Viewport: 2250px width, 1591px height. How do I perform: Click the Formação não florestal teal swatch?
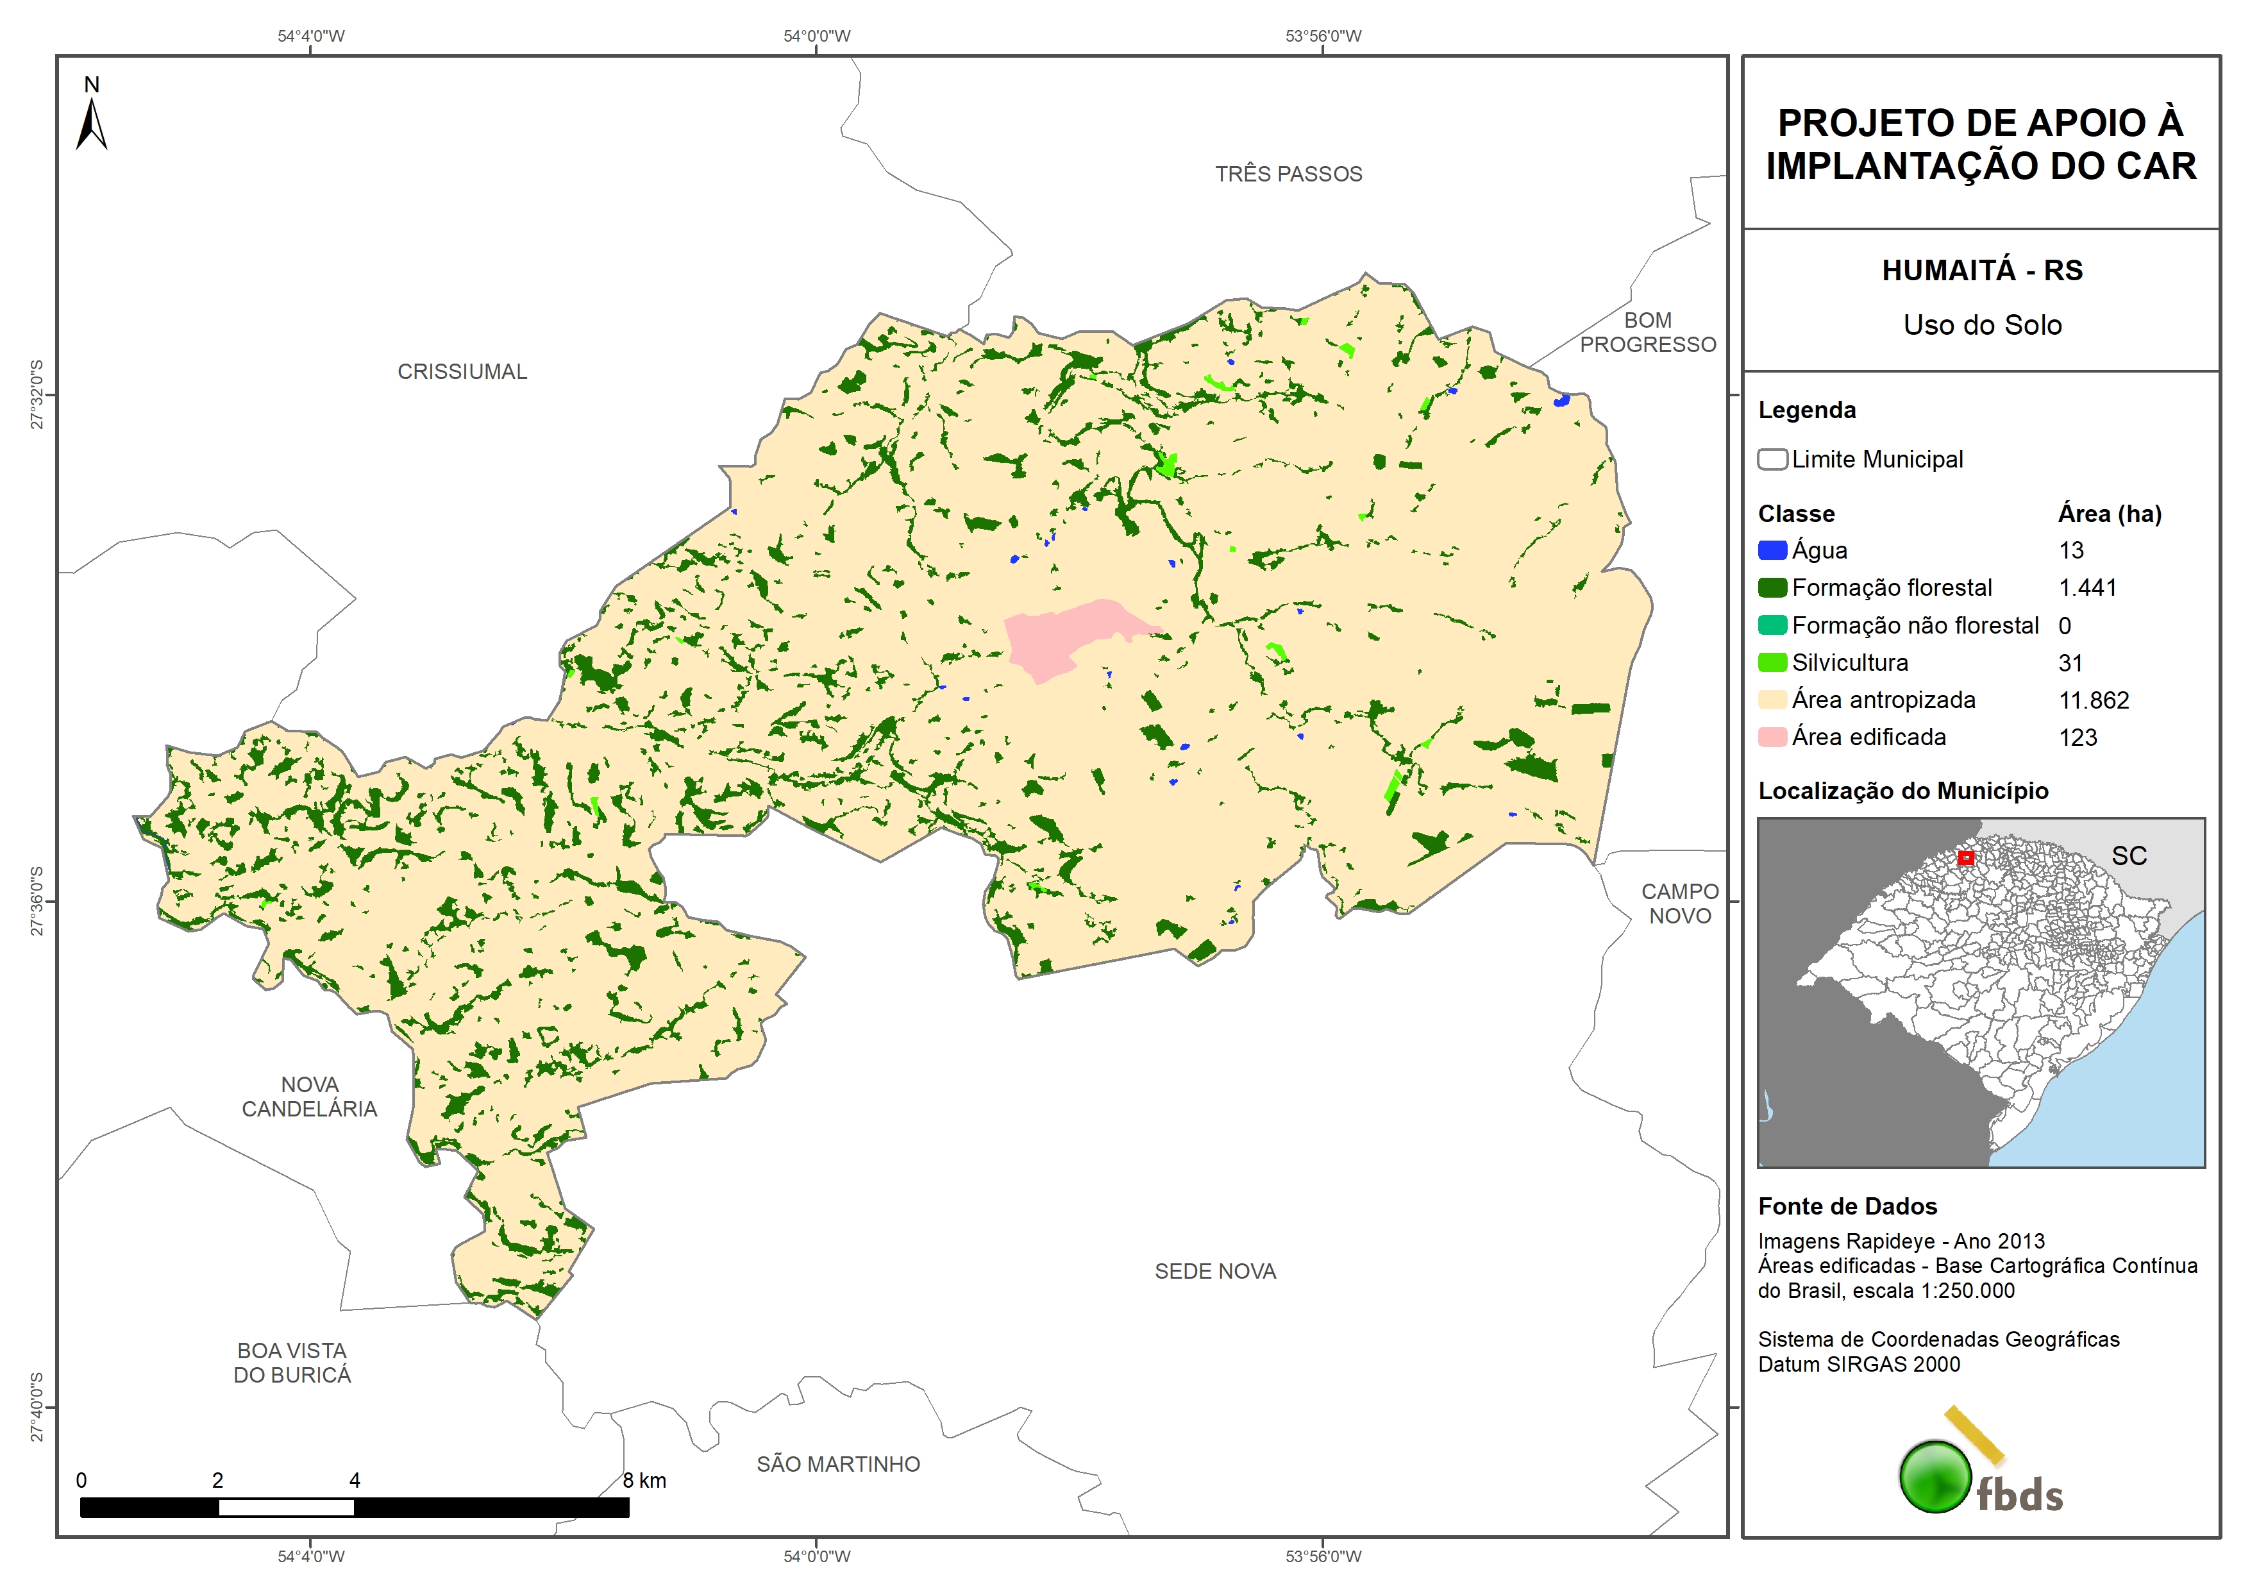[1772, 625]
